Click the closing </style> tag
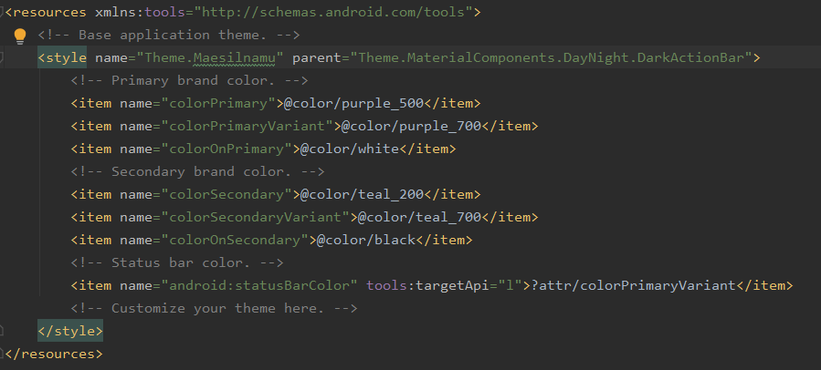Viewport: 821px width, 370px height. 70,331
